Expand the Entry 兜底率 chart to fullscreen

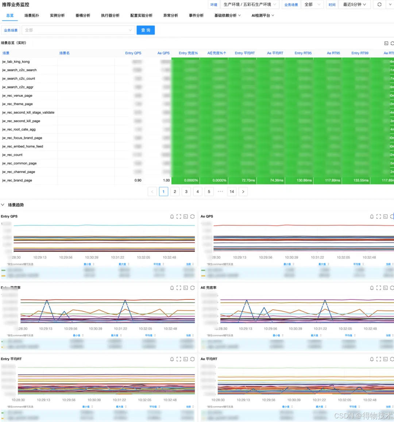click(x=179, y=288)
